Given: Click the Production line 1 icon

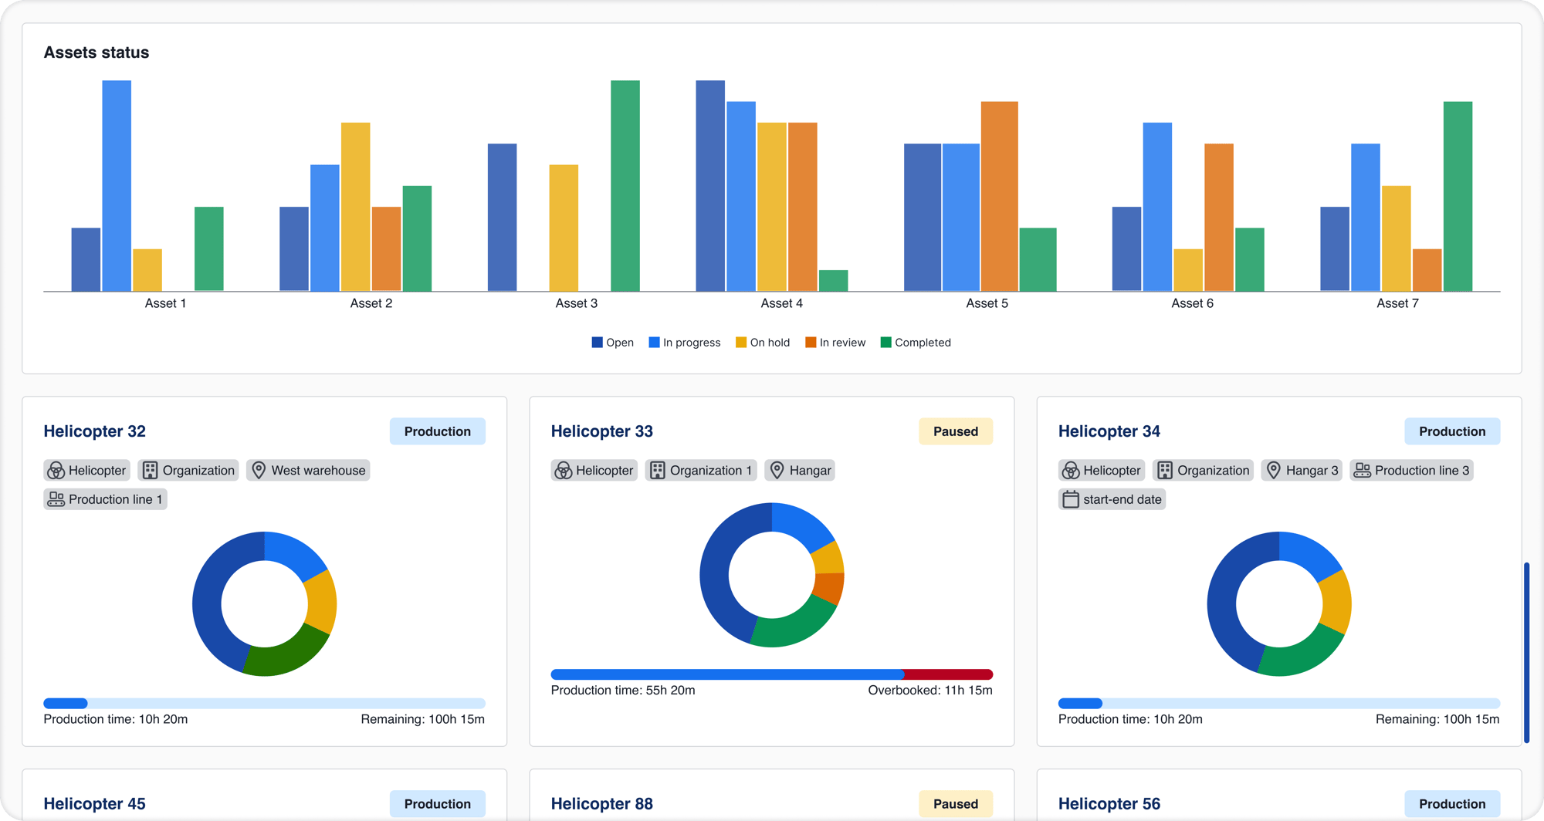Looking at the screenshot, I should coord(55,498).
